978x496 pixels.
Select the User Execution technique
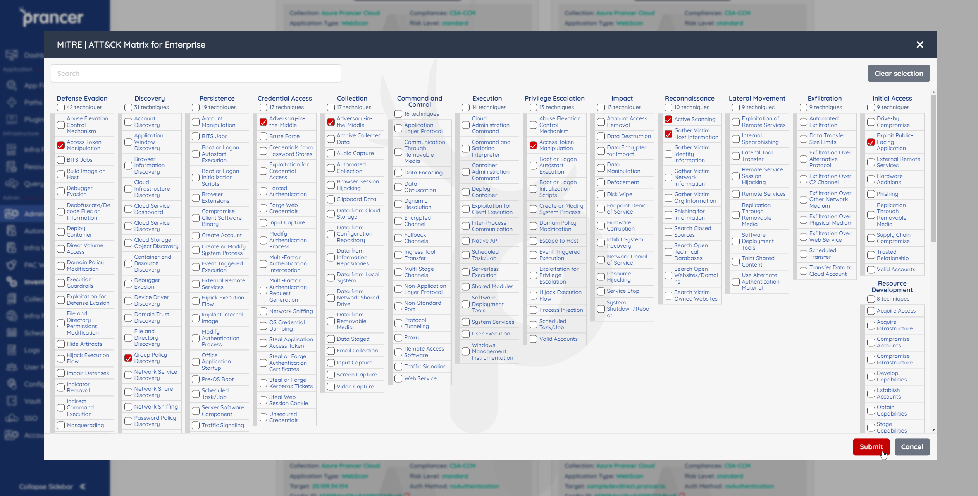coord(466,334)
